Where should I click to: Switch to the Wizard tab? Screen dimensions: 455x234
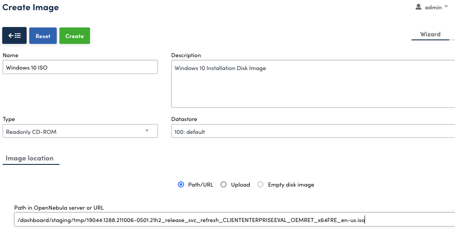pyautogui.click(x=430, y=34)
